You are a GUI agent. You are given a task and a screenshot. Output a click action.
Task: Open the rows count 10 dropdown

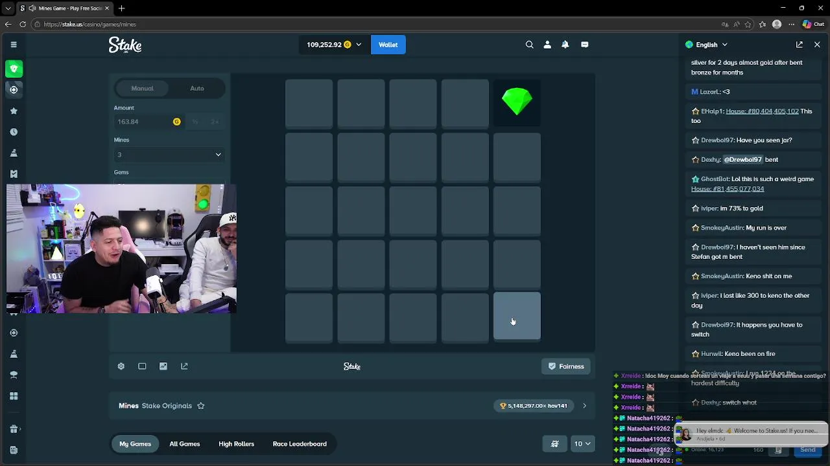[x=582, y=444]
